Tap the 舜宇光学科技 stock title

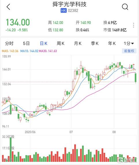coord(69,4)
